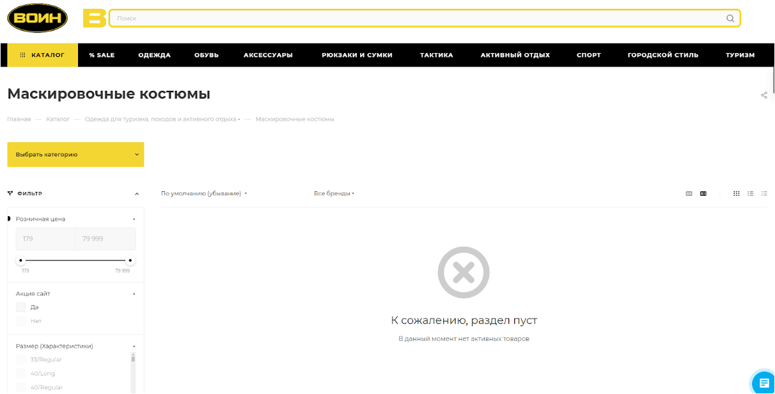Click the right price slider handle
775x394 pixels.
tap(130, 260)
